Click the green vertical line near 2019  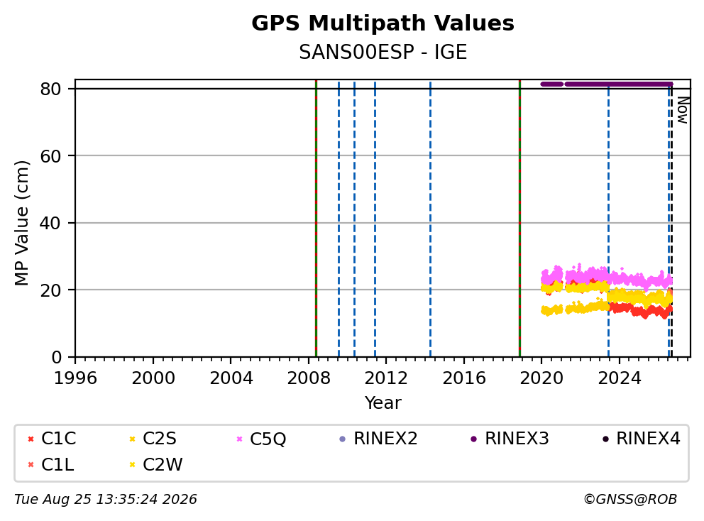click(519, 219)
